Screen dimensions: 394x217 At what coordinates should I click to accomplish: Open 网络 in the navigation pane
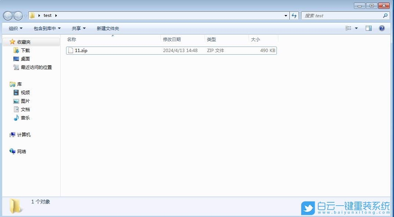click(x=21, y=151)
